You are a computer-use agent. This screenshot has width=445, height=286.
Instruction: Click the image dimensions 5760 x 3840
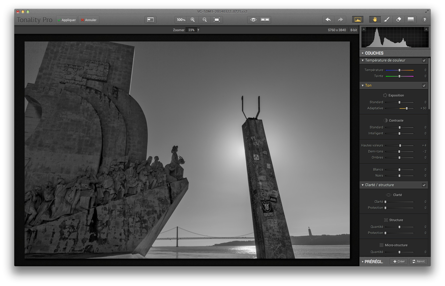(x=337, y=30)
